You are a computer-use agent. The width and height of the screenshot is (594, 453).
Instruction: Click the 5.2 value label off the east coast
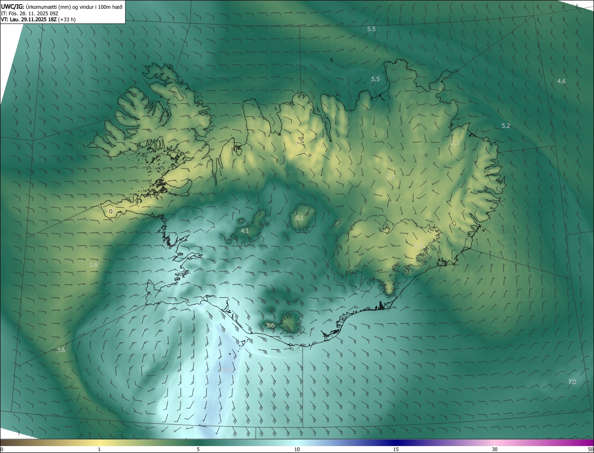506,126
